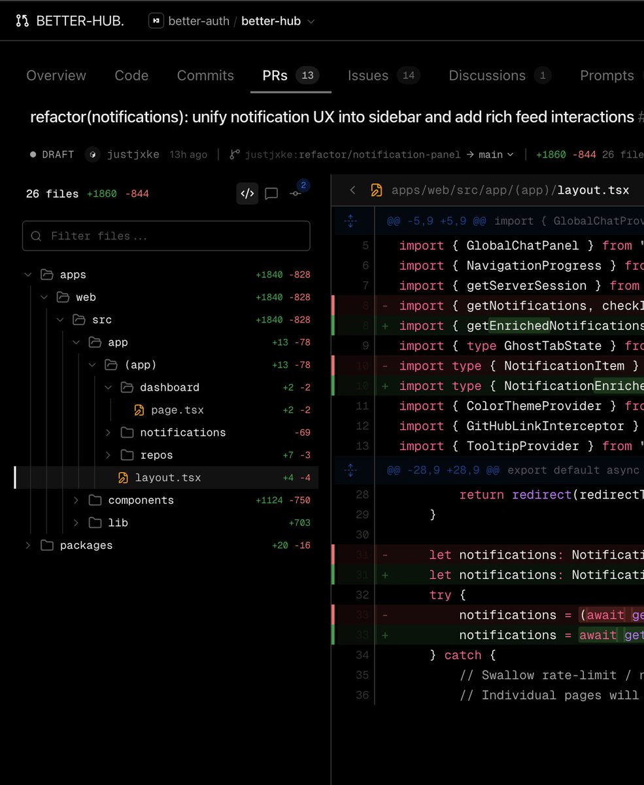Expand the packages folder
Screen dimensions: 644x785
click(x=28, y=546)
